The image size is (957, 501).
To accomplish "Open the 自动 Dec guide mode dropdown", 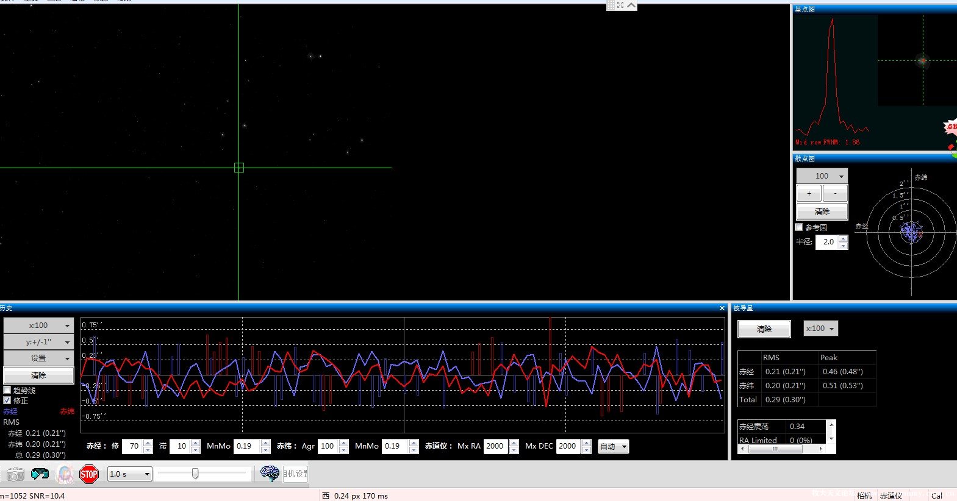I will (x=613, y=446).
